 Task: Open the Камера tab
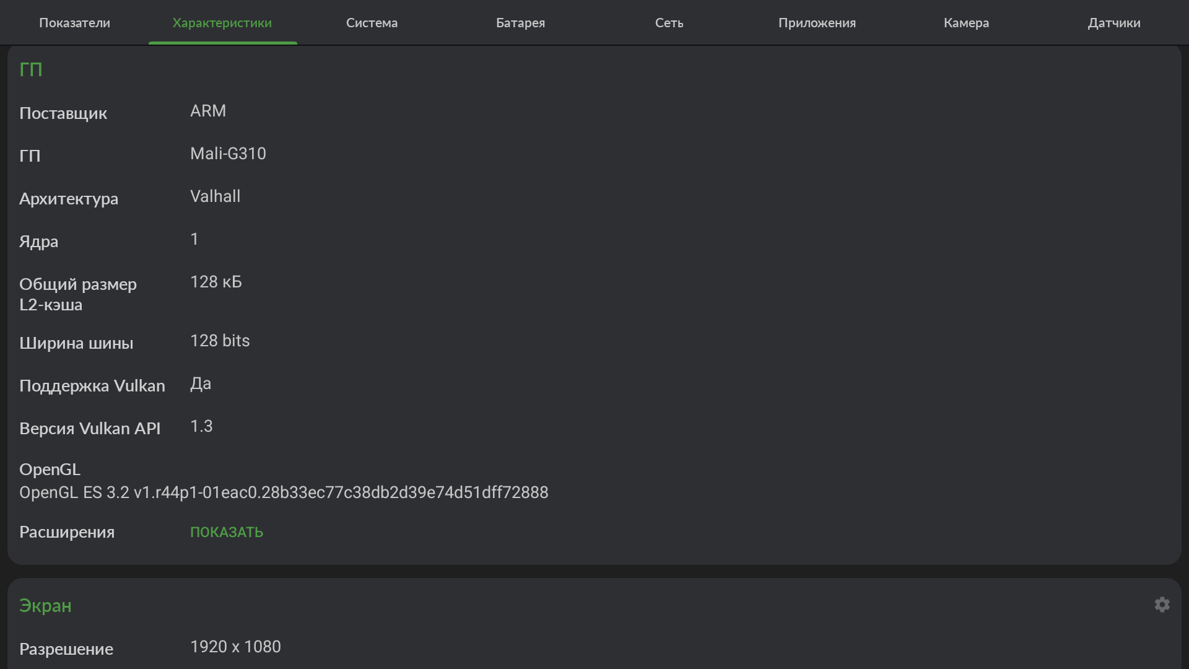pyautogui.click(x=966, y=23)
